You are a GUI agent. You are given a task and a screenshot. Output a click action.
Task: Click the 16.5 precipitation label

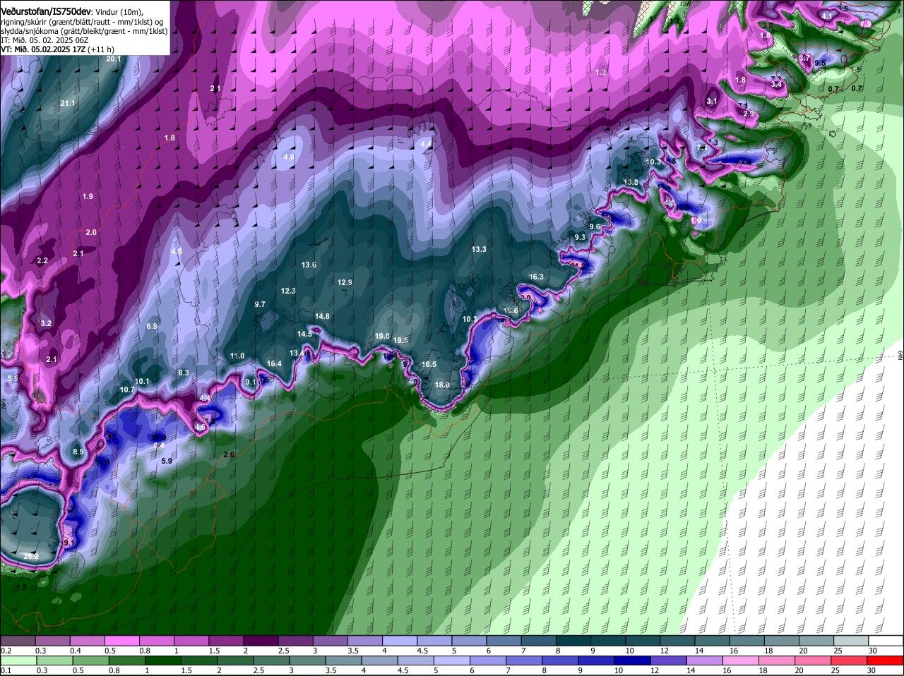click(429, 364)
